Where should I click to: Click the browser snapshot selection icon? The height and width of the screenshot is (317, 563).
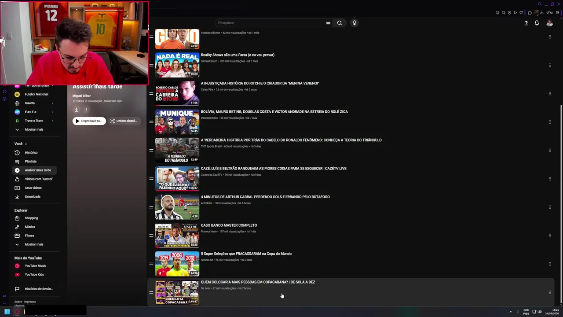503,13
